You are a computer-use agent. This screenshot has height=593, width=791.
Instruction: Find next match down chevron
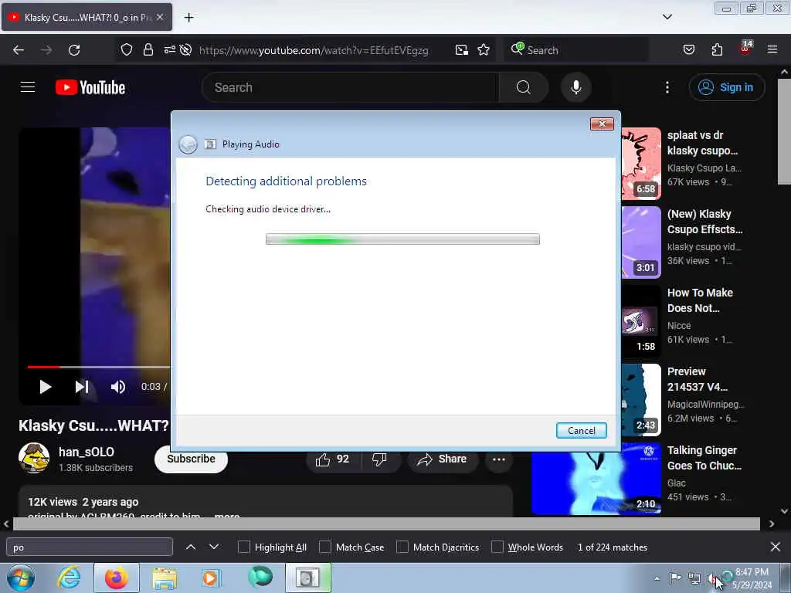[x=214, y=547]
